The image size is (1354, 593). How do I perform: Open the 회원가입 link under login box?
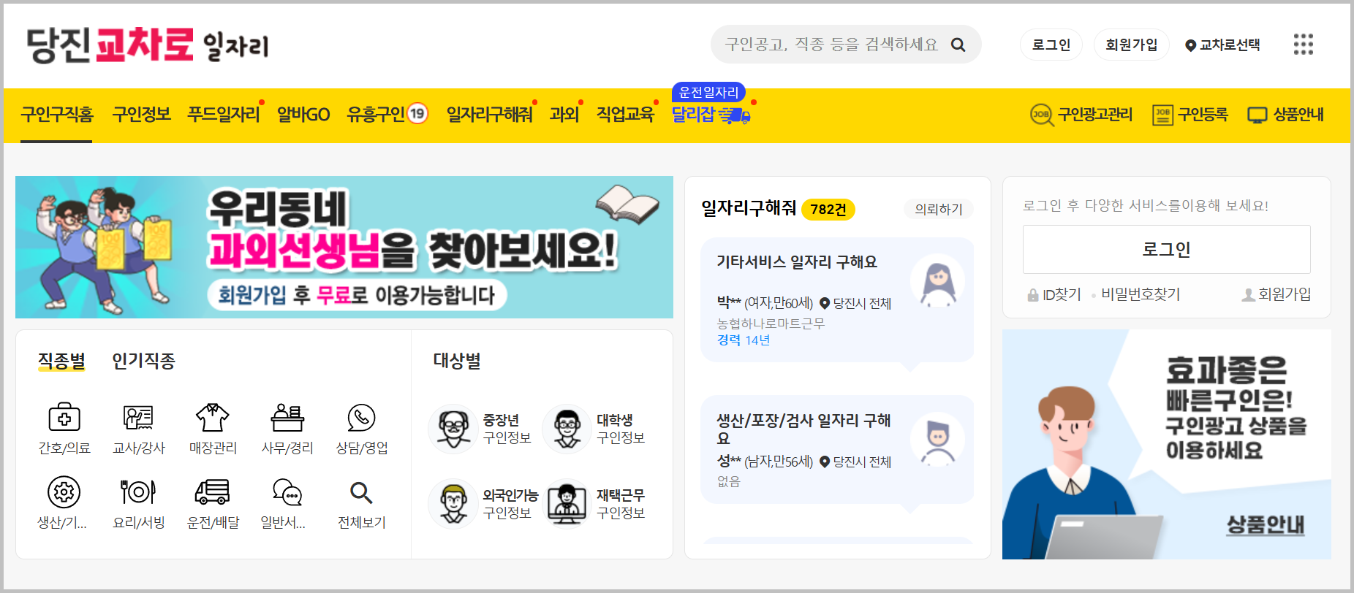[x=1277, y=294]
